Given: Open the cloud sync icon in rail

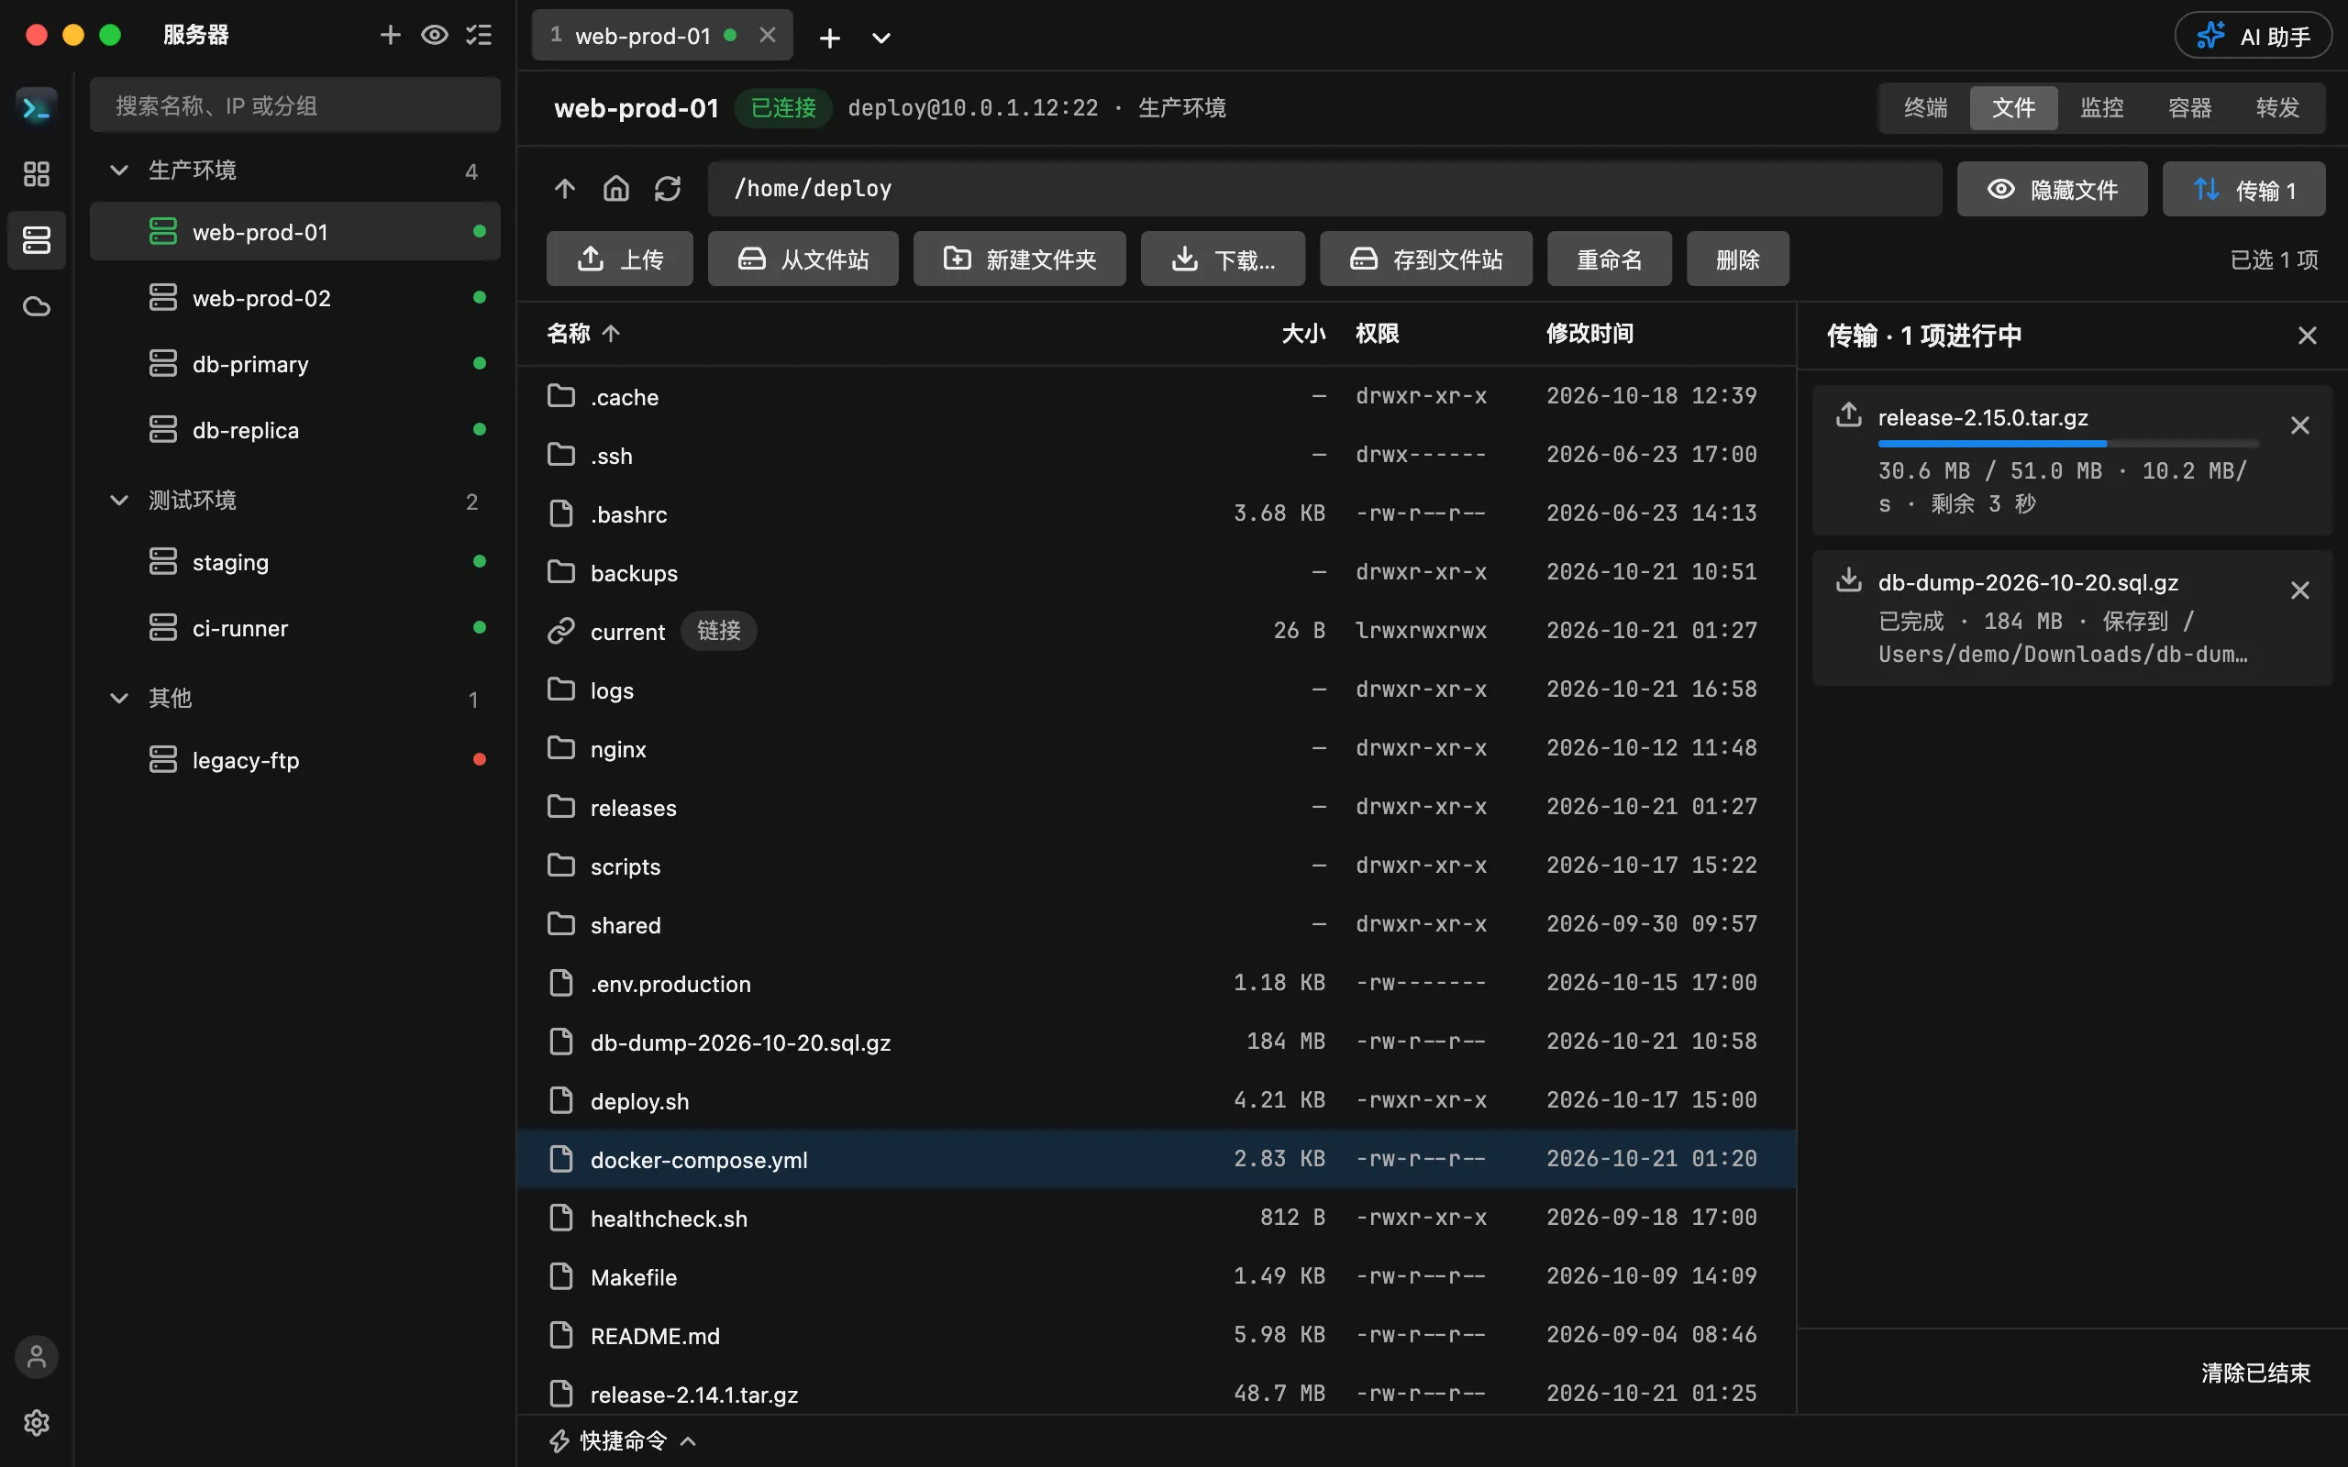Looking at the screenshot, I should pos(37,306).
